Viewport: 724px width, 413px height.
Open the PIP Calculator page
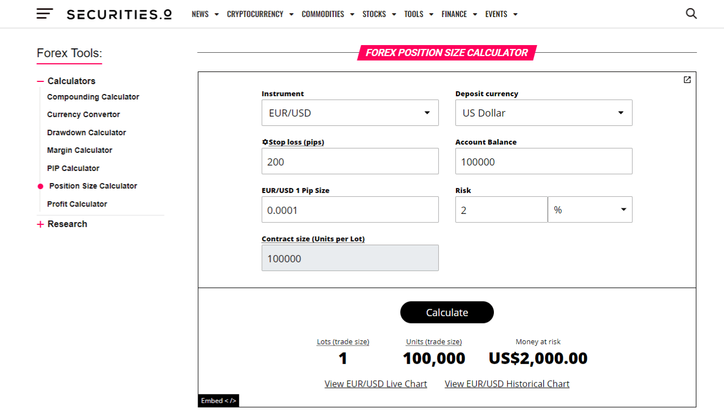73,168
